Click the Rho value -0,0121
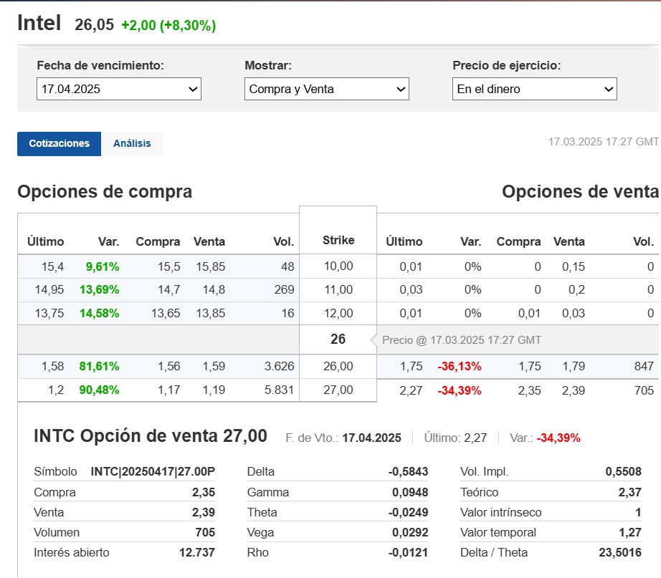This screenshot has width=661, height=578. (408, 552)
